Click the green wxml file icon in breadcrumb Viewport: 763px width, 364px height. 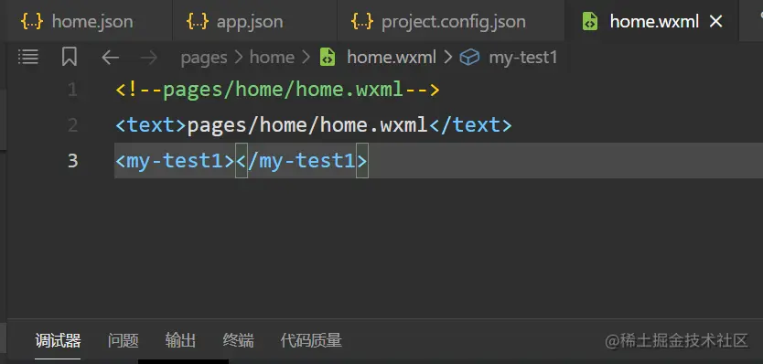(327, 58)
